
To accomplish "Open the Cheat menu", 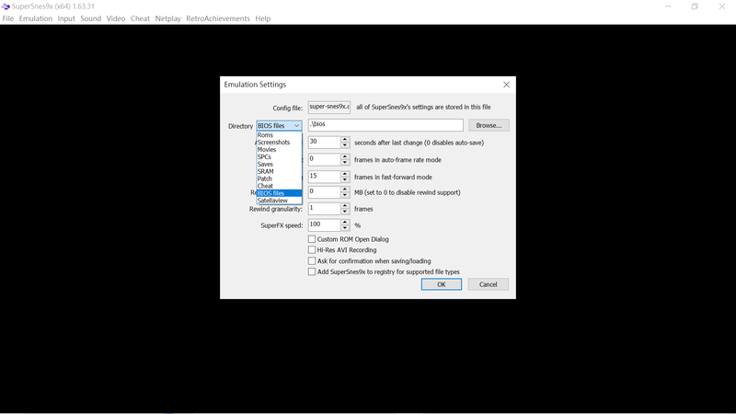I will pos(140,18).
